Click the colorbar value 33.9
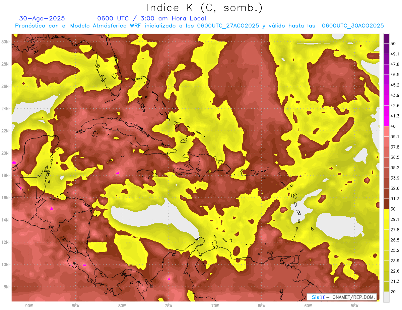This screenshot has width=402, height=310. [395, 178]
